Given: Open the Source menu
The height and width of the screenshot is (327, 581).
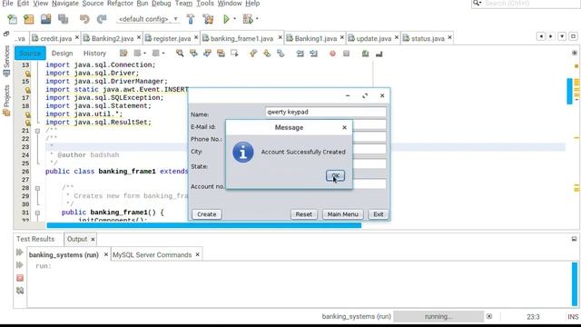Looking at the screenshot, I should [x=93, y=4].
